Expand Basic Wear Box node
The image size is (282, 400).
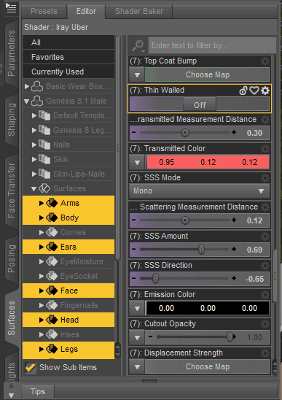(27, 86)
